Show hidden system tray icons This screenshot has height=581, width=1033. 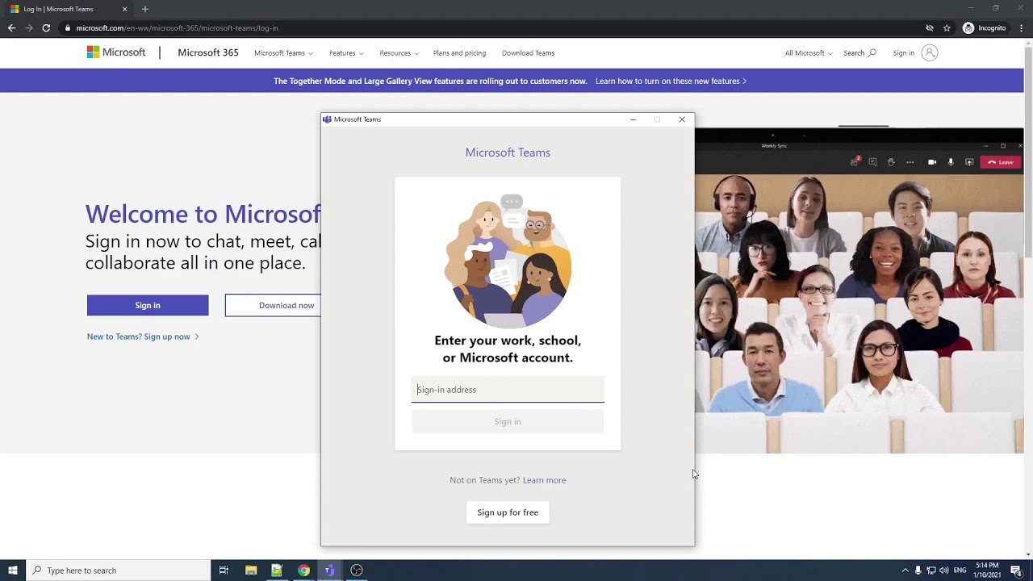[905, 571]
